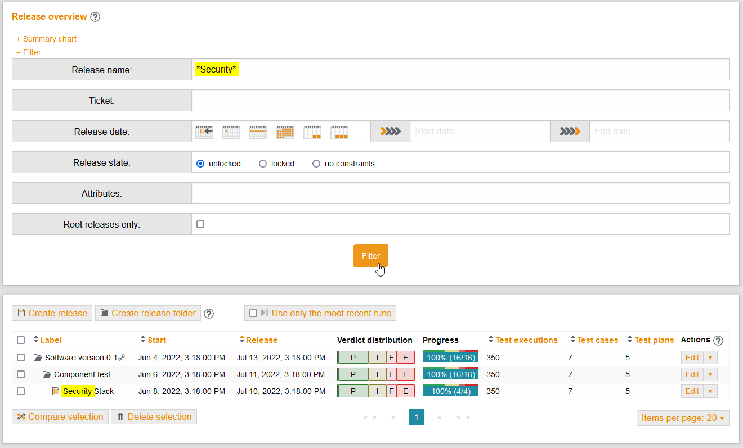The image size is (743, 448).
Task: Check the Use only the most recent runs box
Action: coord(253,313)
